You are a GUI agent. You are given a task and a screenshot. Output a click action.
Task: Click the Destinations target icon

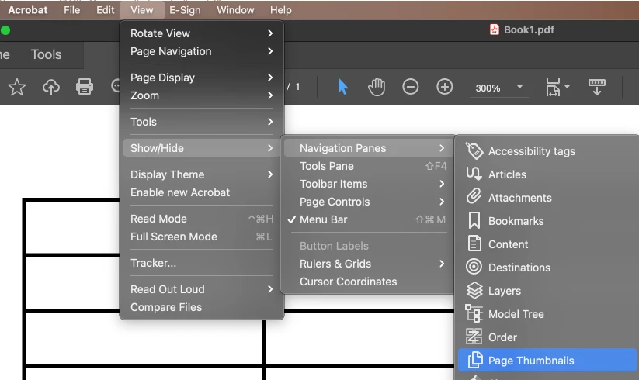coord(474,267)
